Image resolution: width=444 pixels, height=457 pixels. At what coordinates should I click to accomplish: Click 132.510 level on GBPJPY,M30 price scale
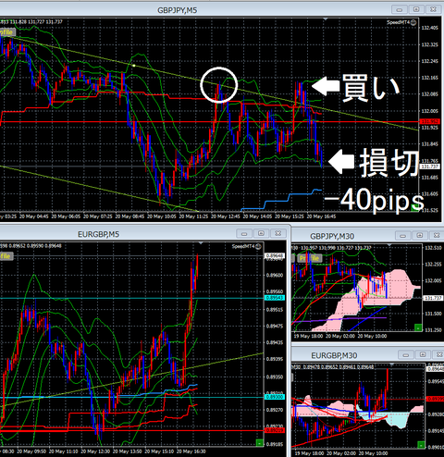(433, 248)
